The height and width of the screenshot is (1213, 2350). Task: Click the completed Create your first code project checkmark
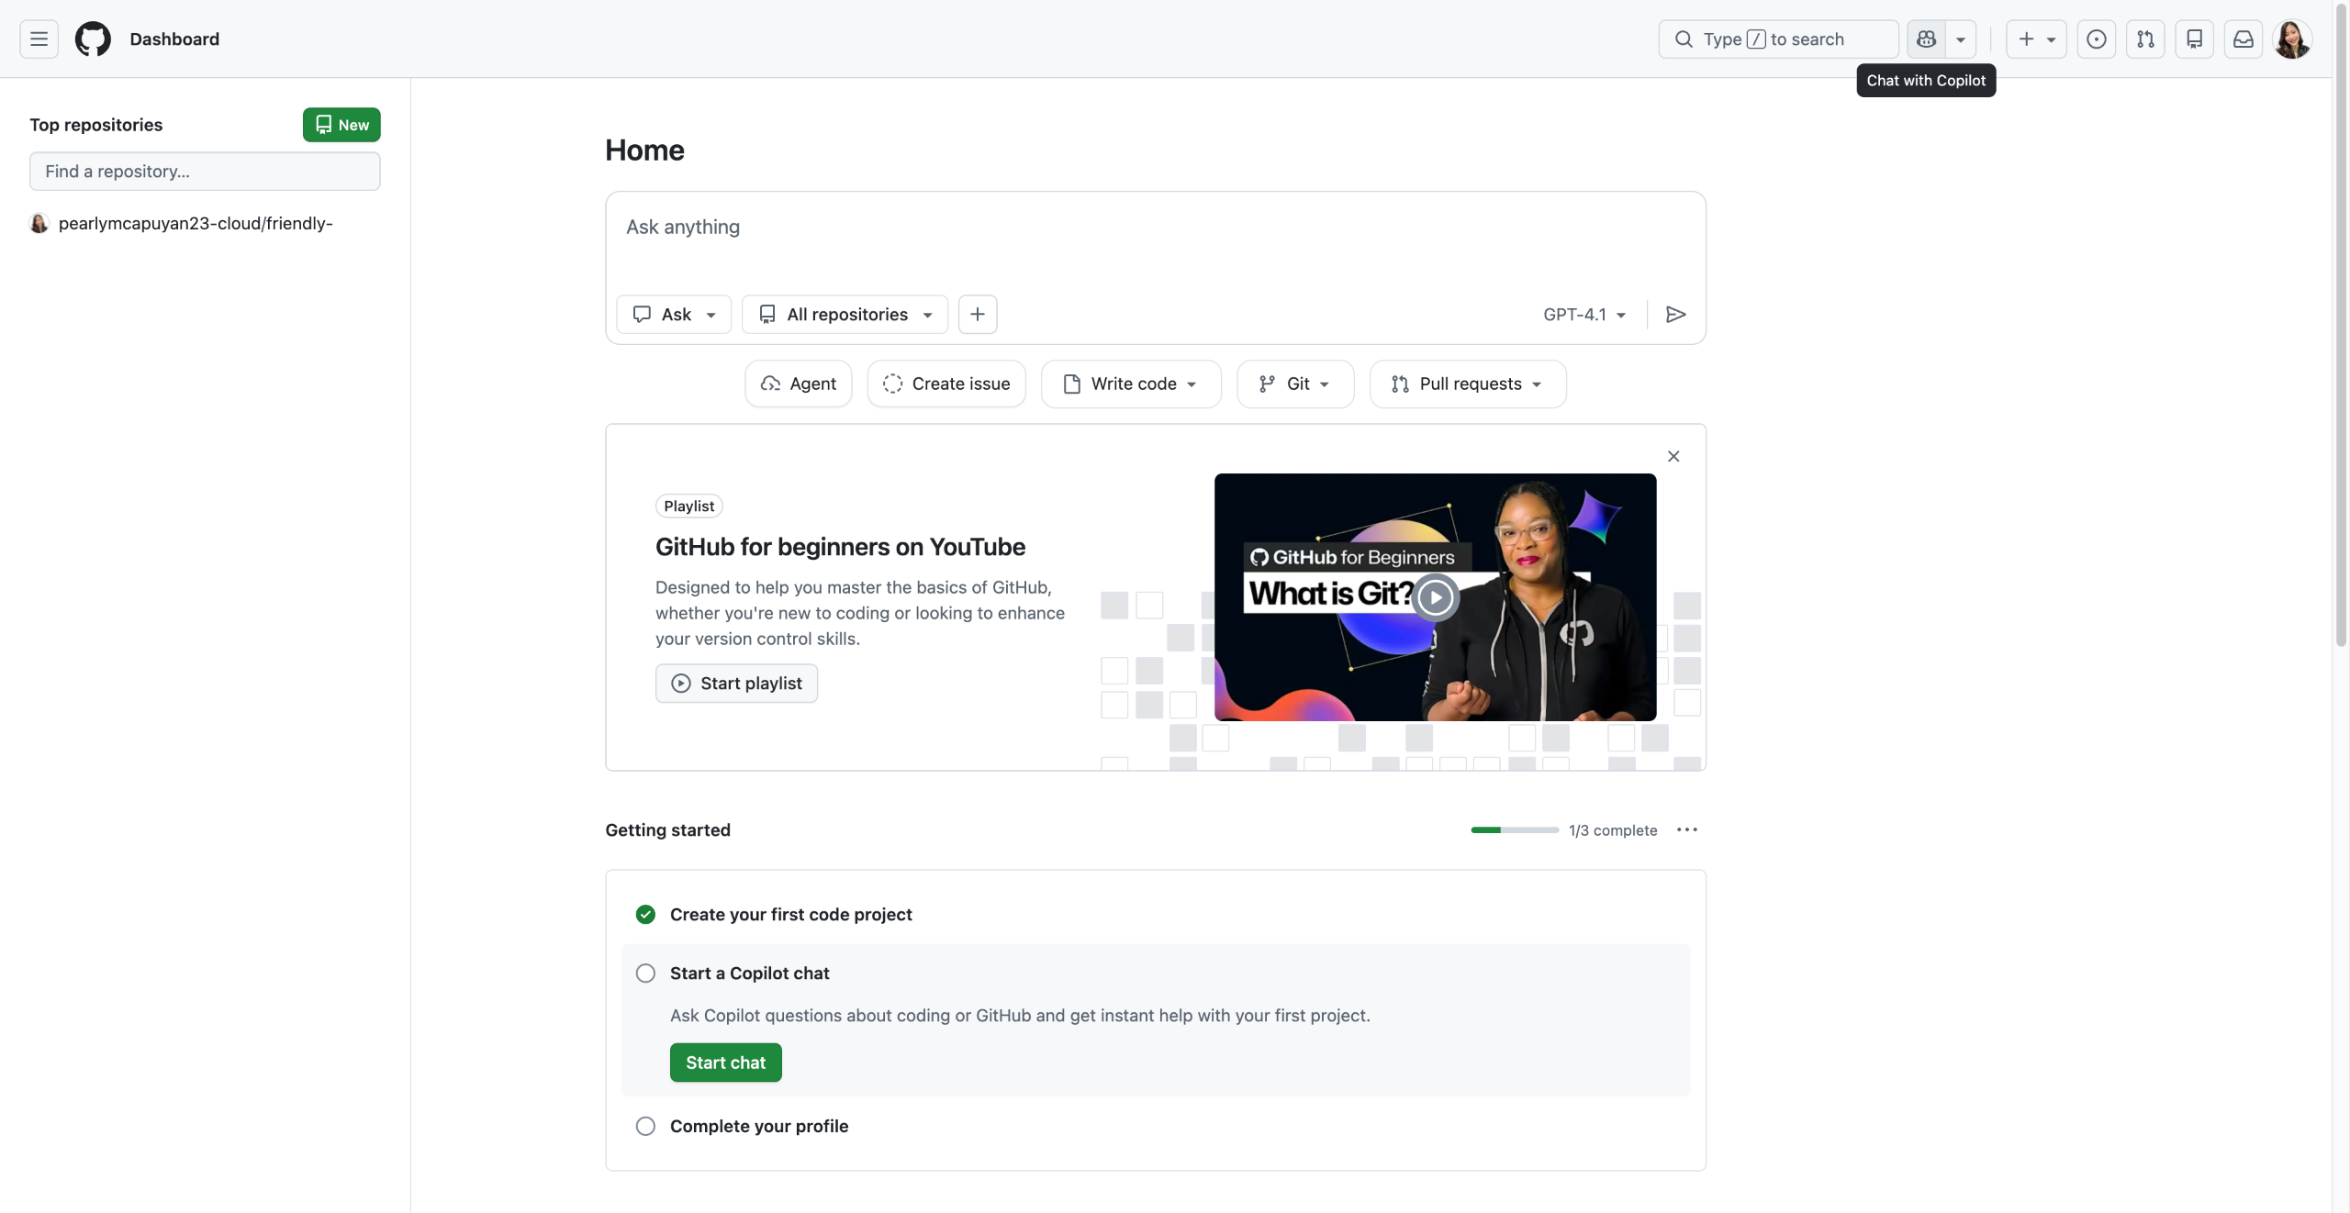tap(645, 915)
